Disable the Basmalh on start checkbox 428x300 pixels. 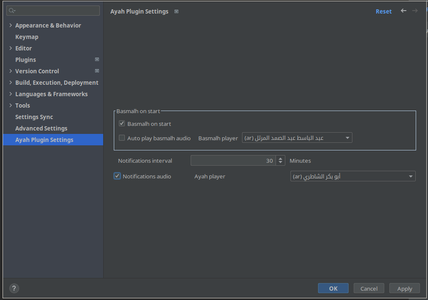click(122, 123)
